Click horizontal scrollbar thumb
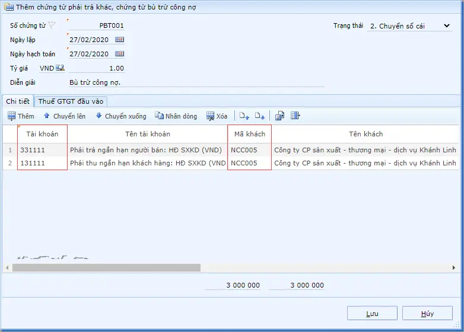464x332 pixels. coord(107,267)
